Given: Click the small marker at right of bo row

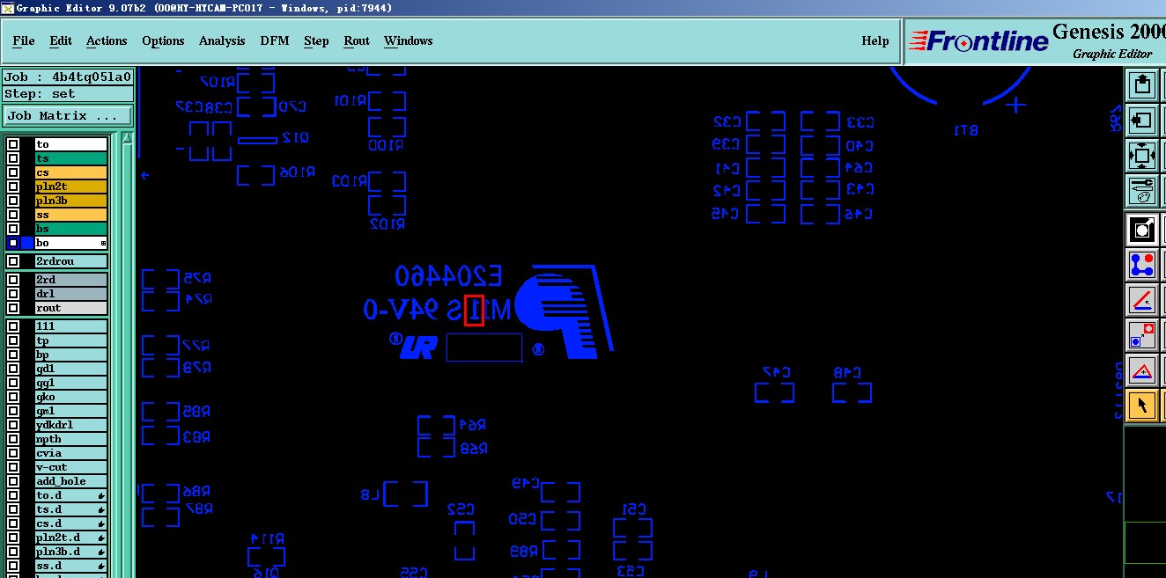Looking at the screenshot, I should [x=103, y=243].
